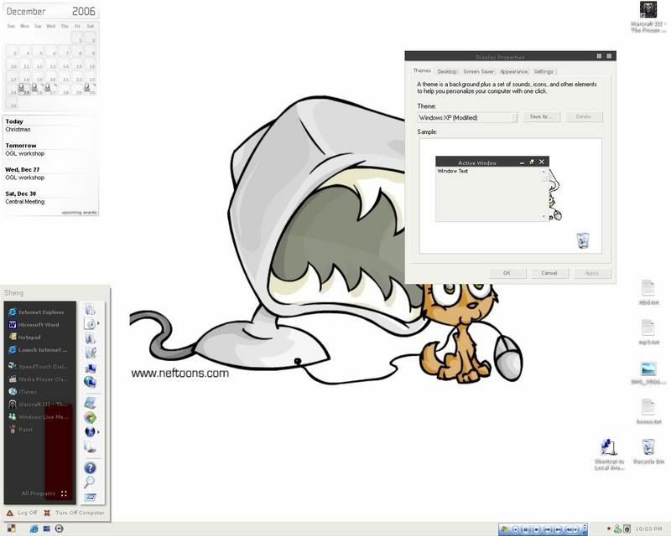The image size is (671, 536).
Task: Open the Settings tab
Action: (x=544, y=71)
